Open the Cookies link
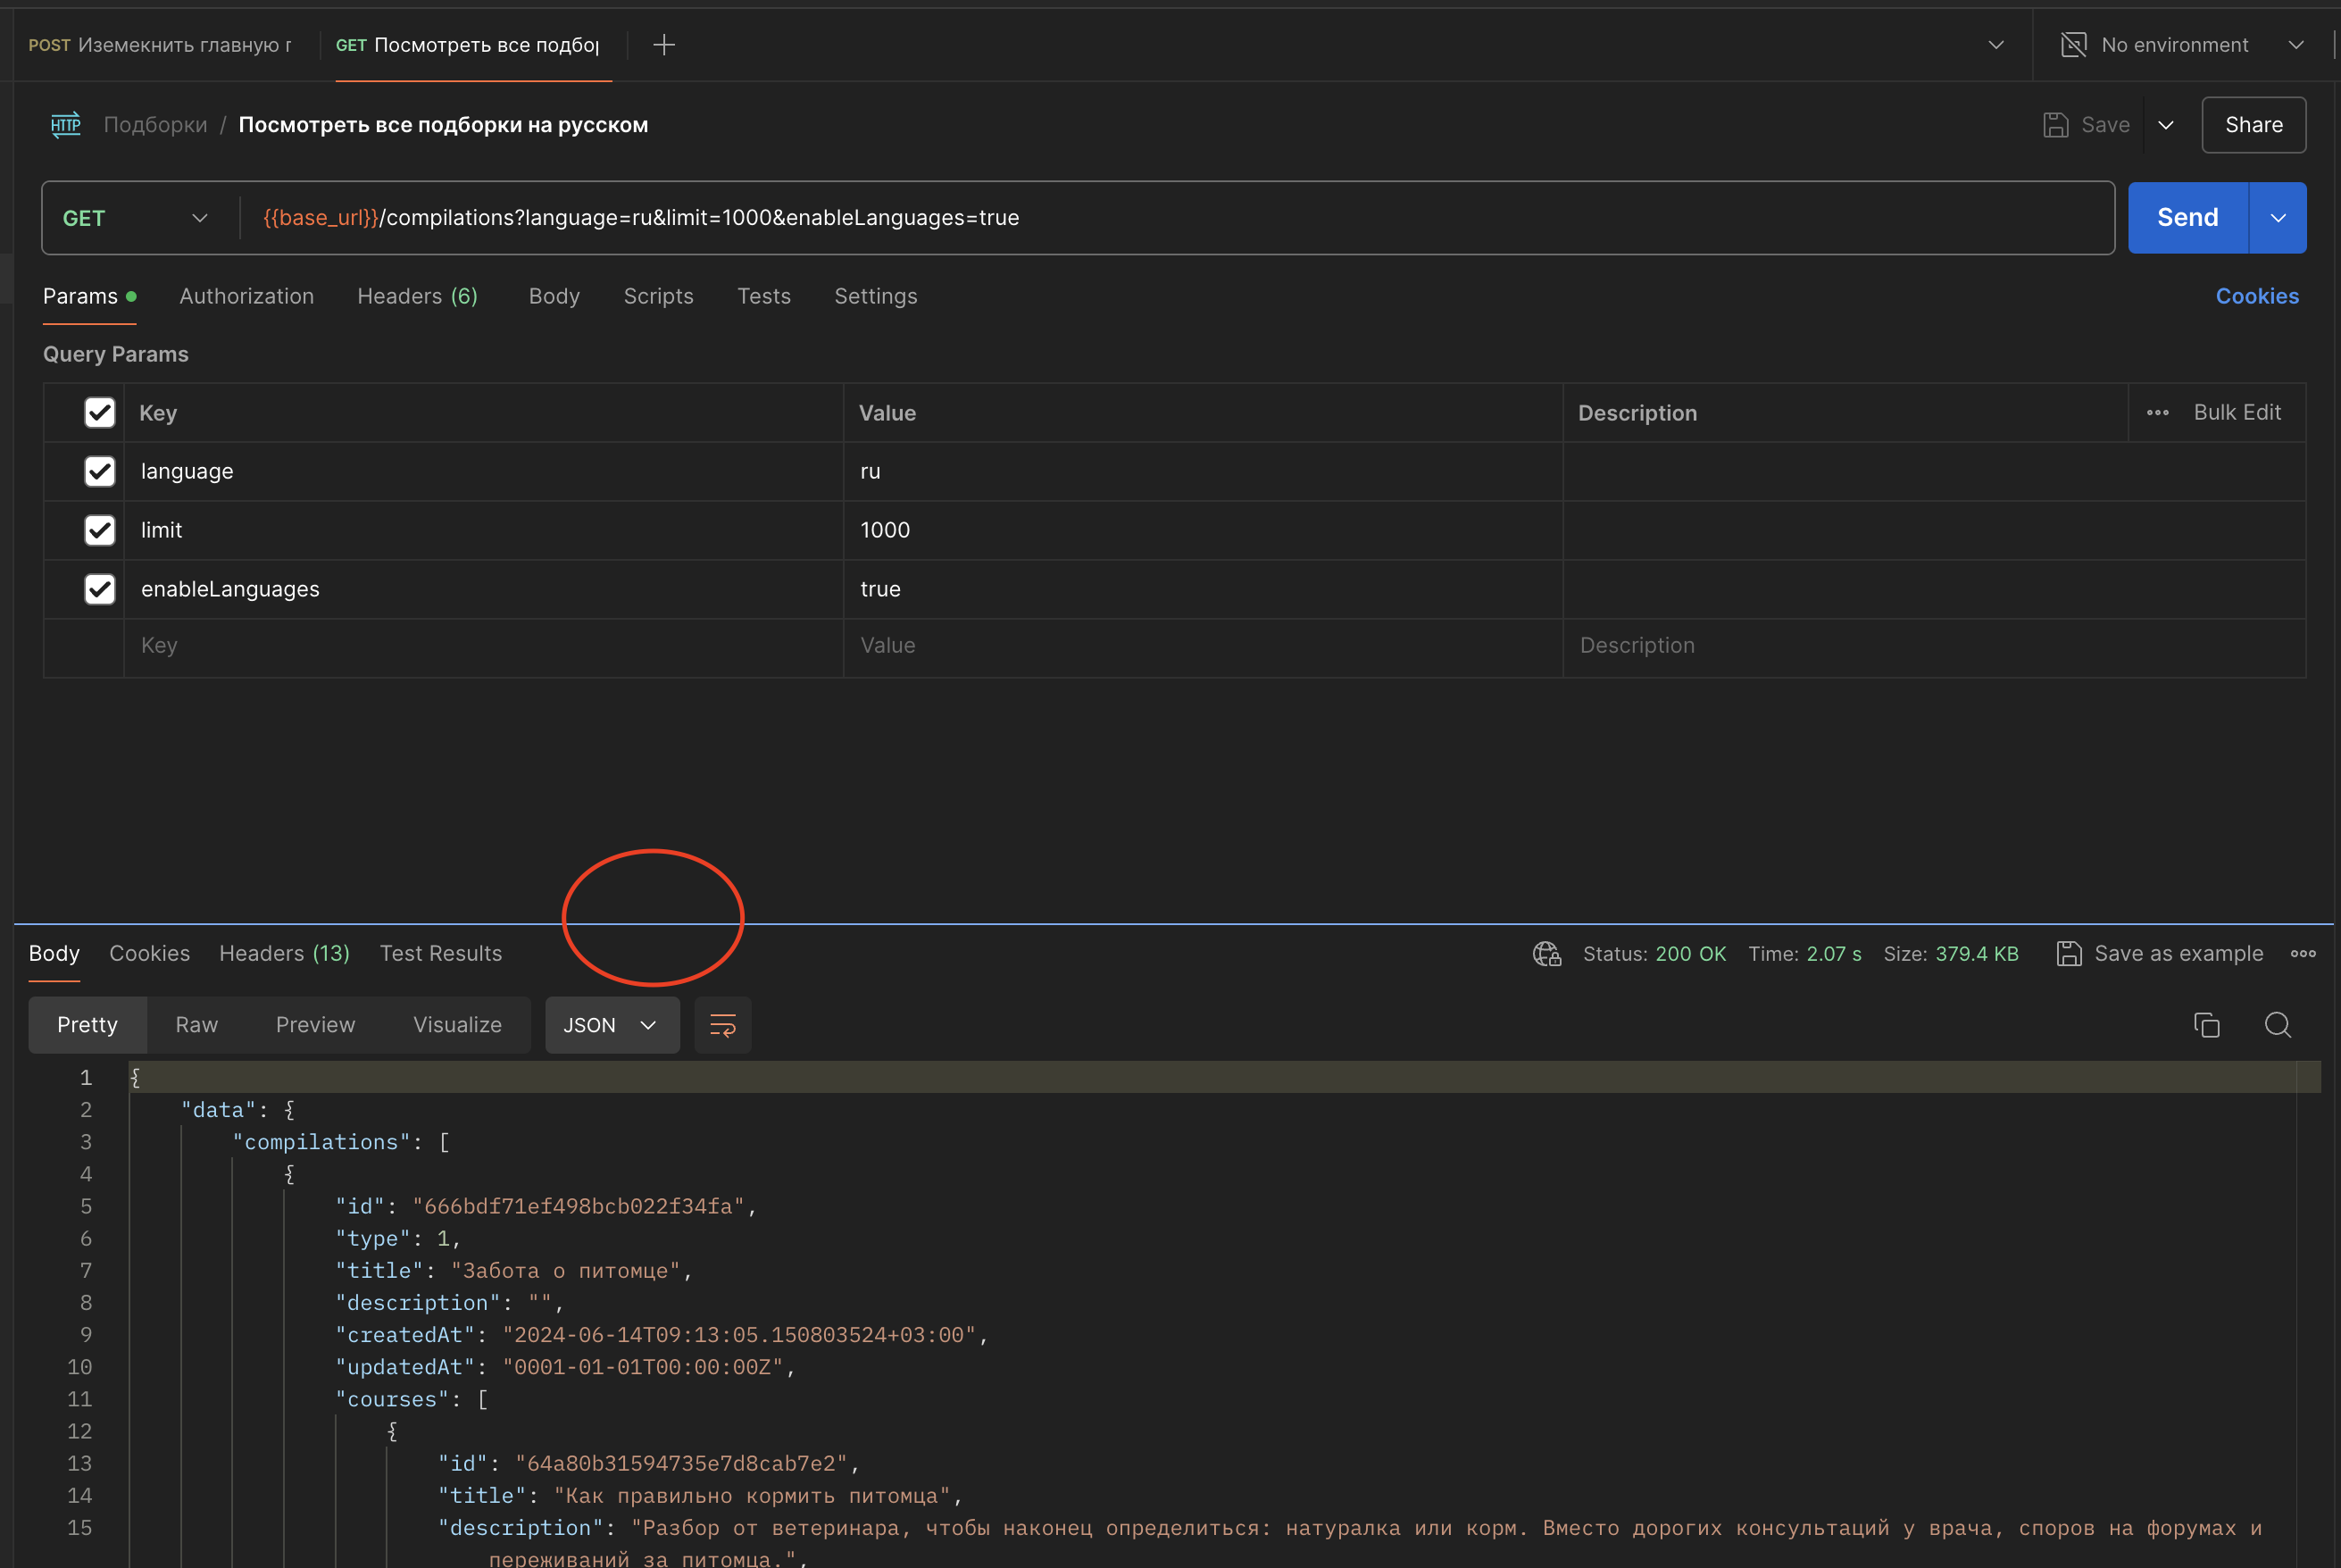Screen dimensions: 2341x1568 (2256, 296)
